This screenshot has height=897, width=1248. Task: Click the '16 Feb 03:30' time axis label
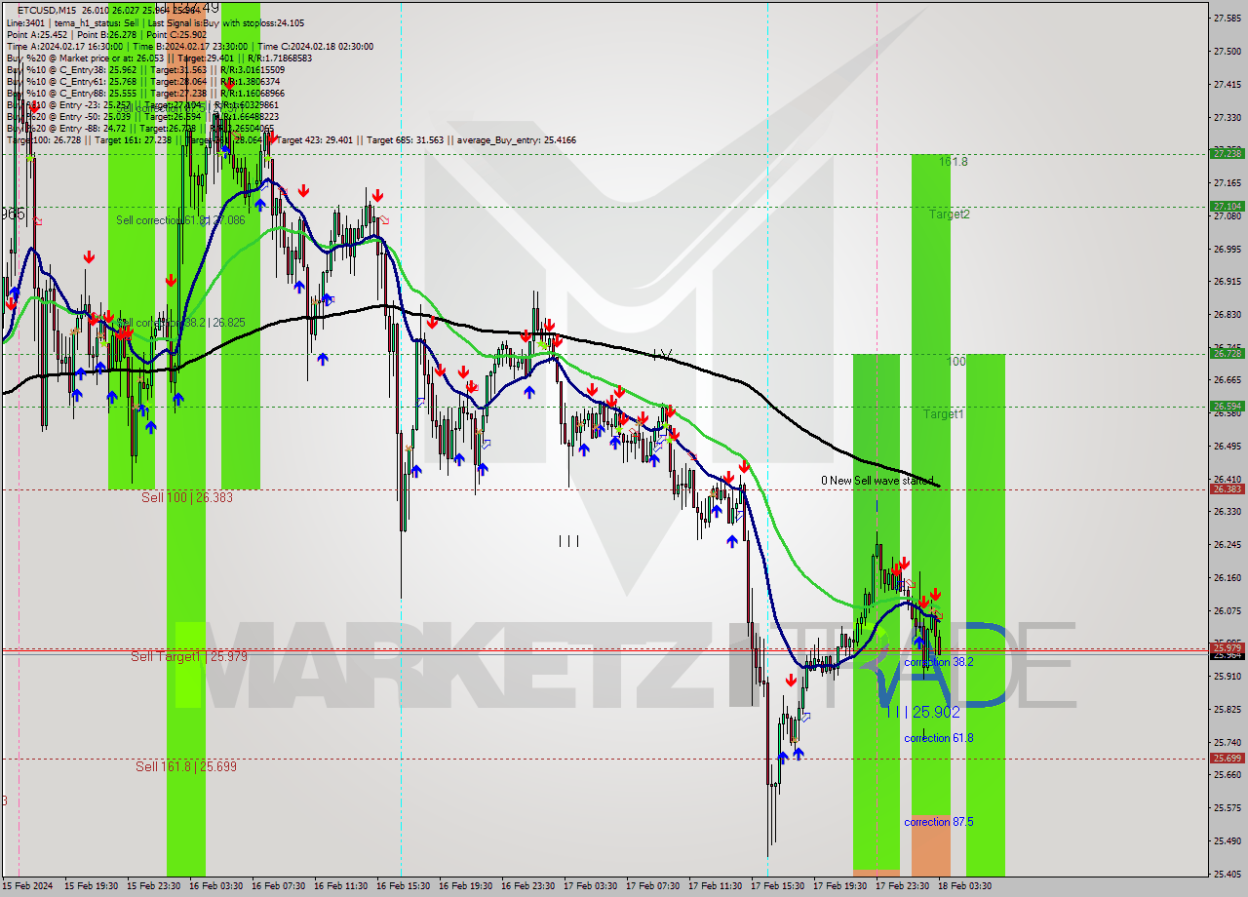[216, 886]
